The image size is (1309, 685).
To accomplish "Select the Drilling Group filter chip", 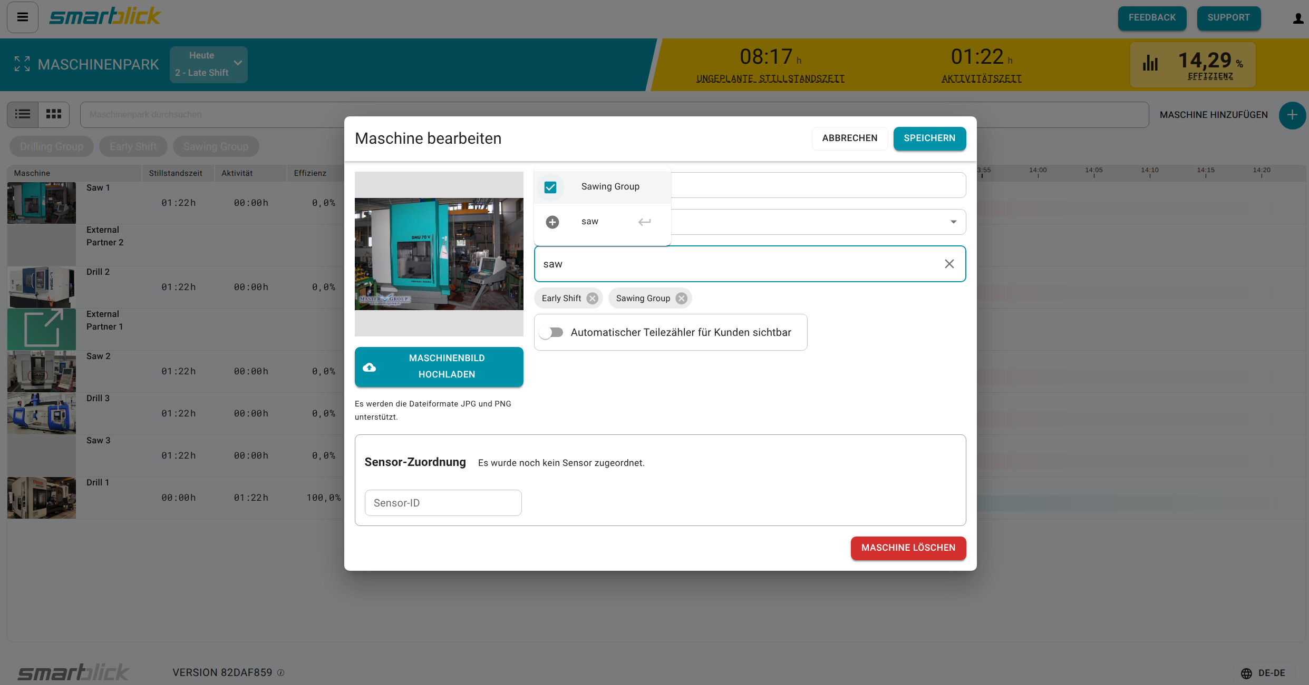I will point(52,146).
